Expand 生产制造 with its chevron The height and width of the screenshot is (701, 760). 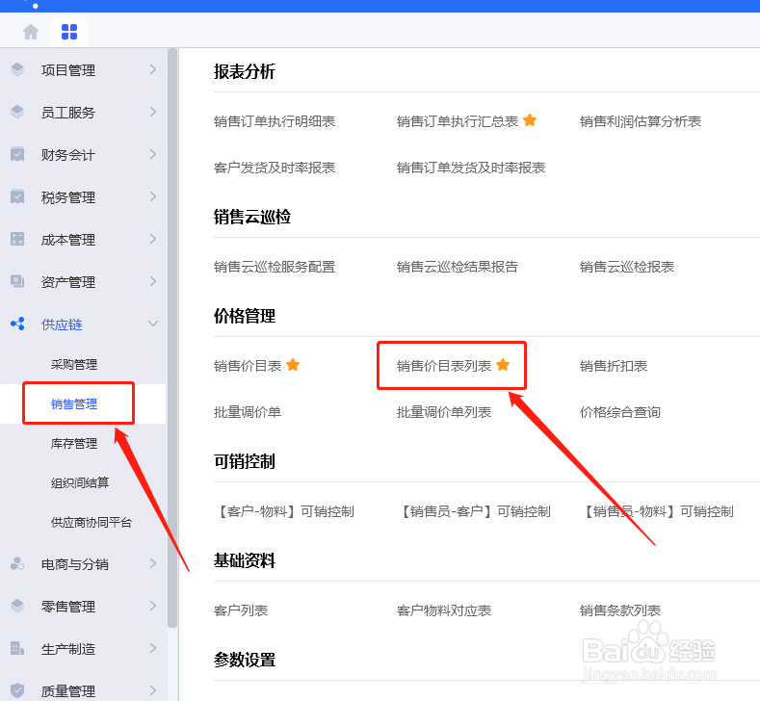coord(153,648)
